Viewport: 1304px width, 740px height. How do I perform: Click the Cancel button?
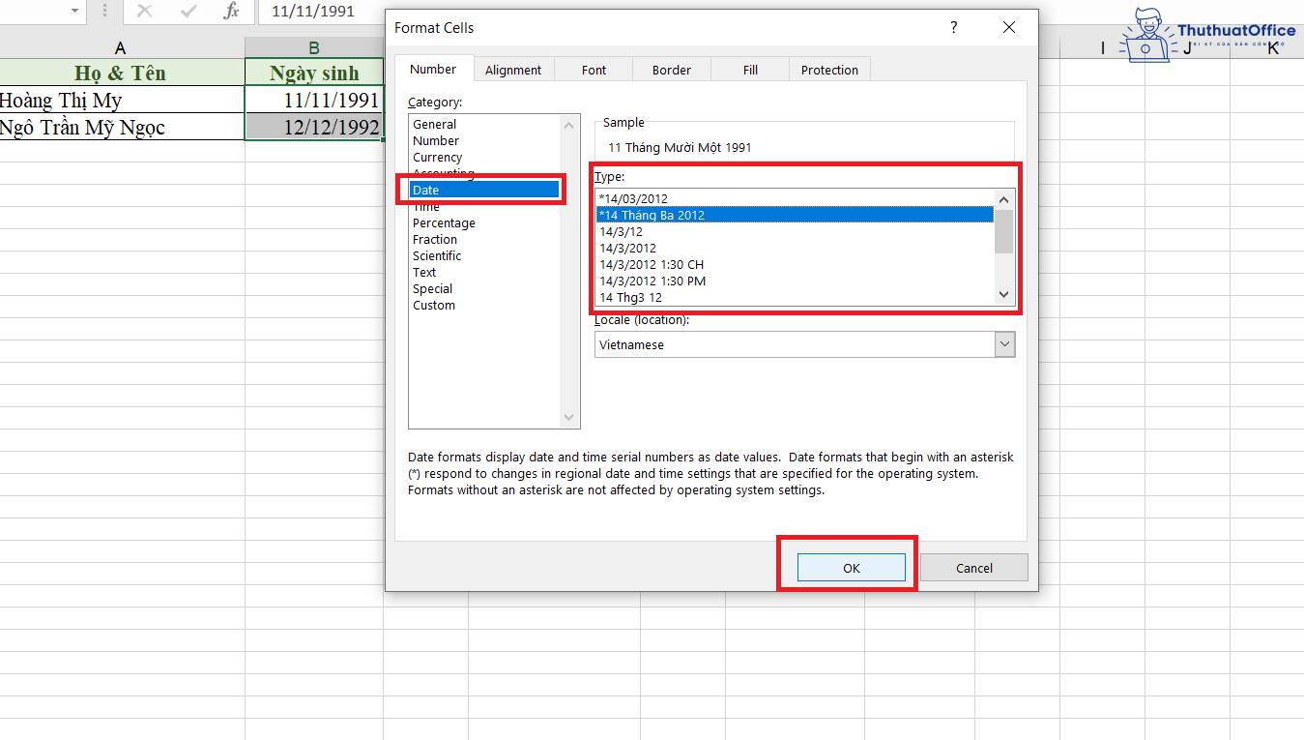coord(973,568)
